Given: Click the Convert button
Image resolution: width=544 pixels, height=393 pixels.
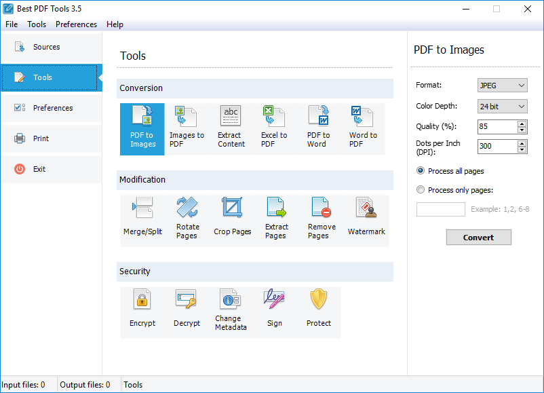Looking at the screenshot, I should pyautogui.click(x=478, y=237).
